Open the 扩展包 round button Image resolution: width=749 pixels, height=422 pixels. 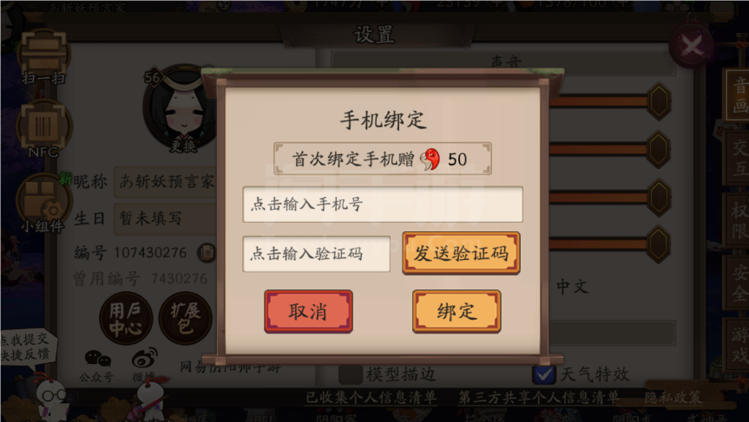click(186, 319)
